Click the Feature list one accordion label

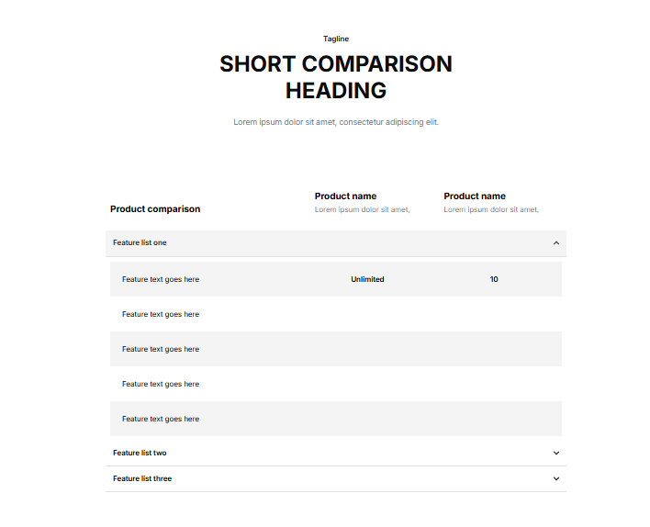pyautogui.click(x=140, y=243)
